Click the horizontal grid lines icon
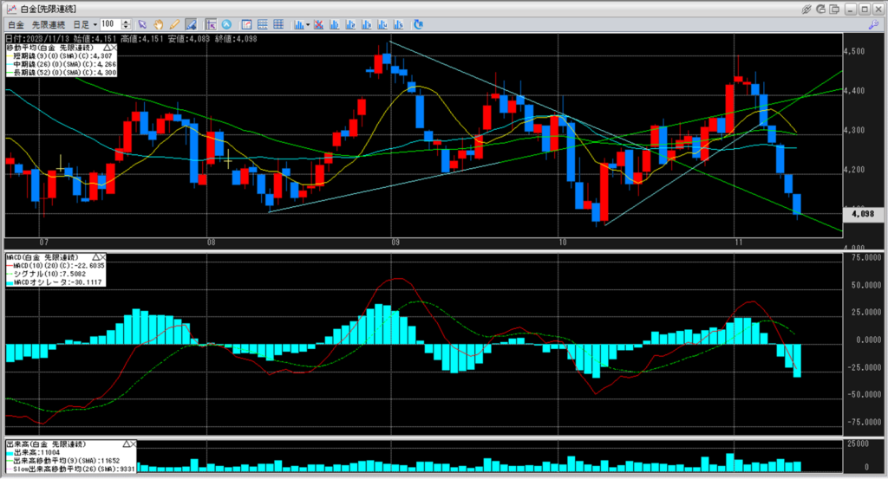The width and height of the screenshot is (888, 479). [262, 25]
